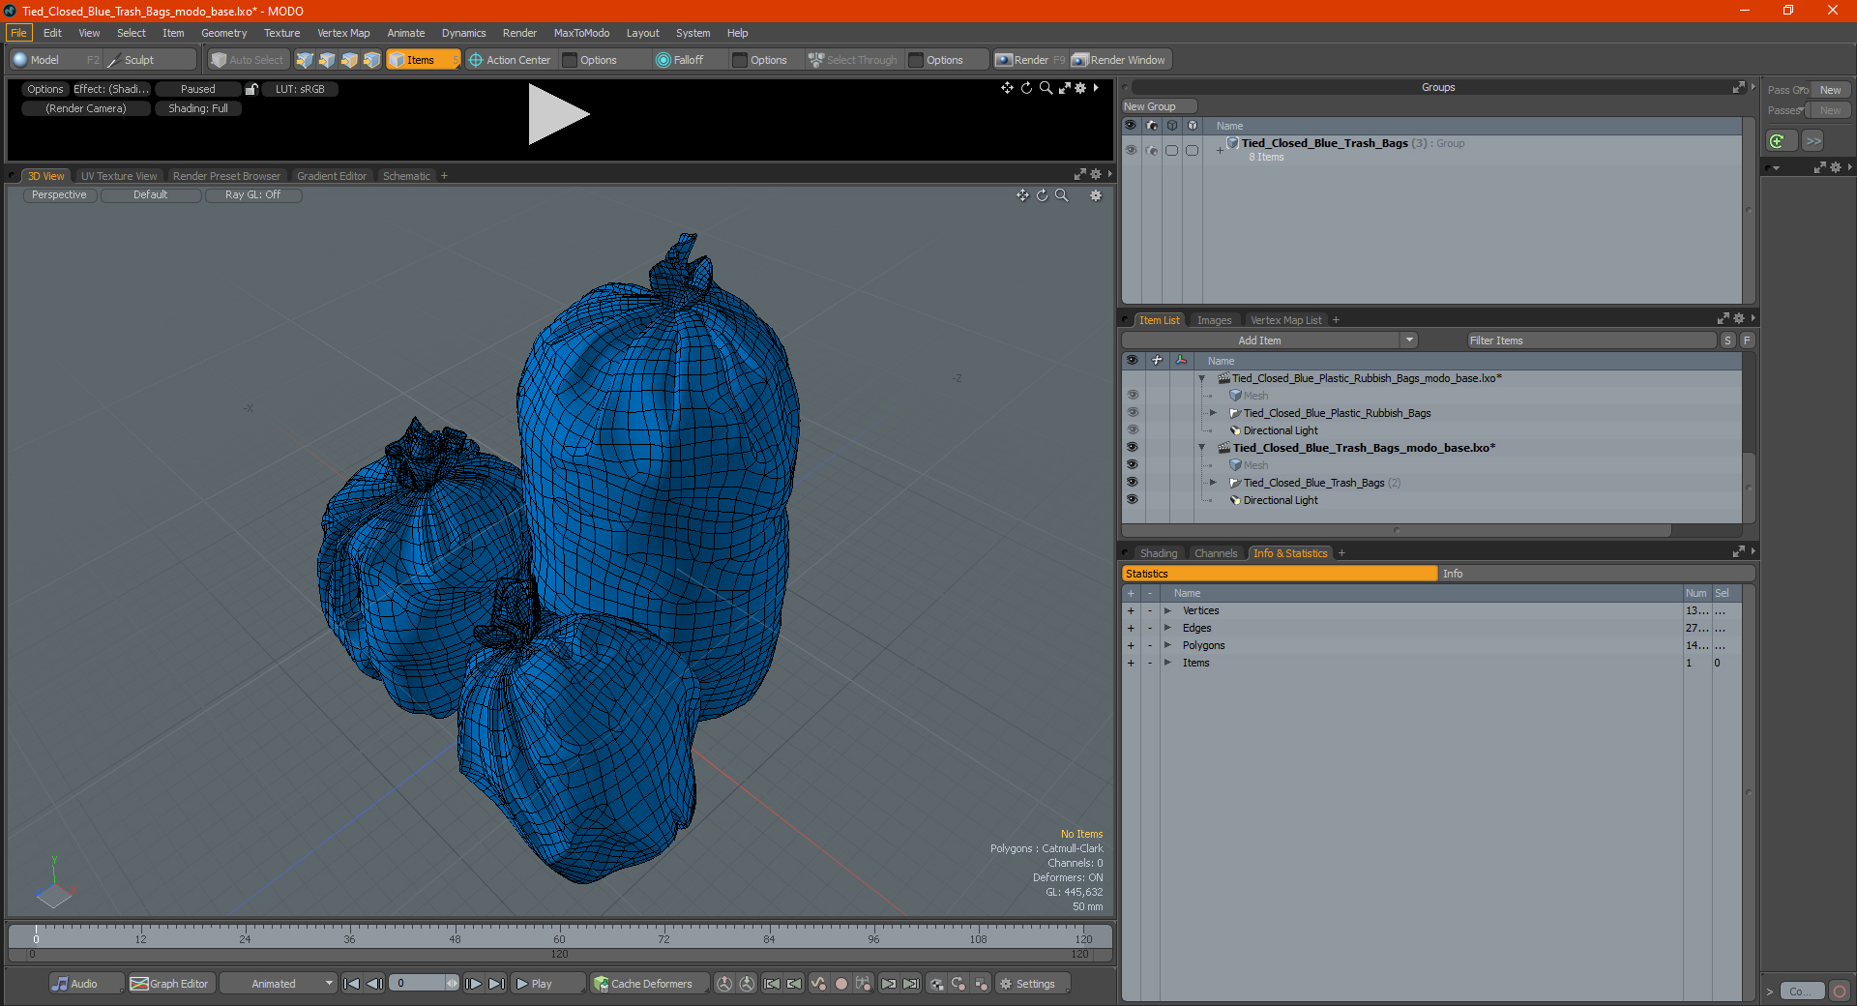Select edges selection mode cube icon
The height and width of the screenshot is (1006, 1857).
click(327, 60)
